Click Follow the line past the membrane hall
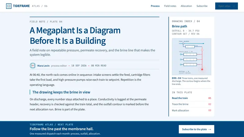The width and height of the screenshot is (244, 137). tap(62, 129)
